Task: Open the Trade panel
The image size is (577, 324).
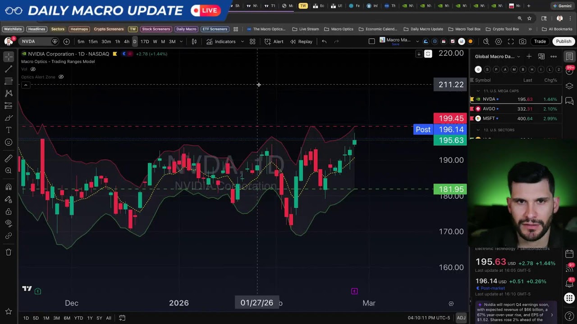Action: tap(540, 41)
